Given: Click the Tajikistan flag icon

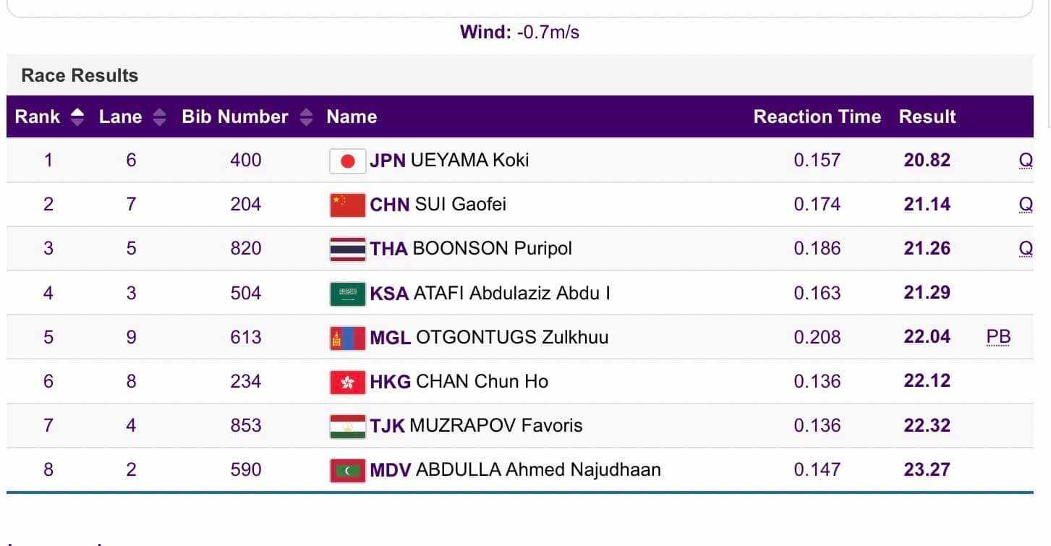Looking at the screenshot, I should click(x=347, y=426).
